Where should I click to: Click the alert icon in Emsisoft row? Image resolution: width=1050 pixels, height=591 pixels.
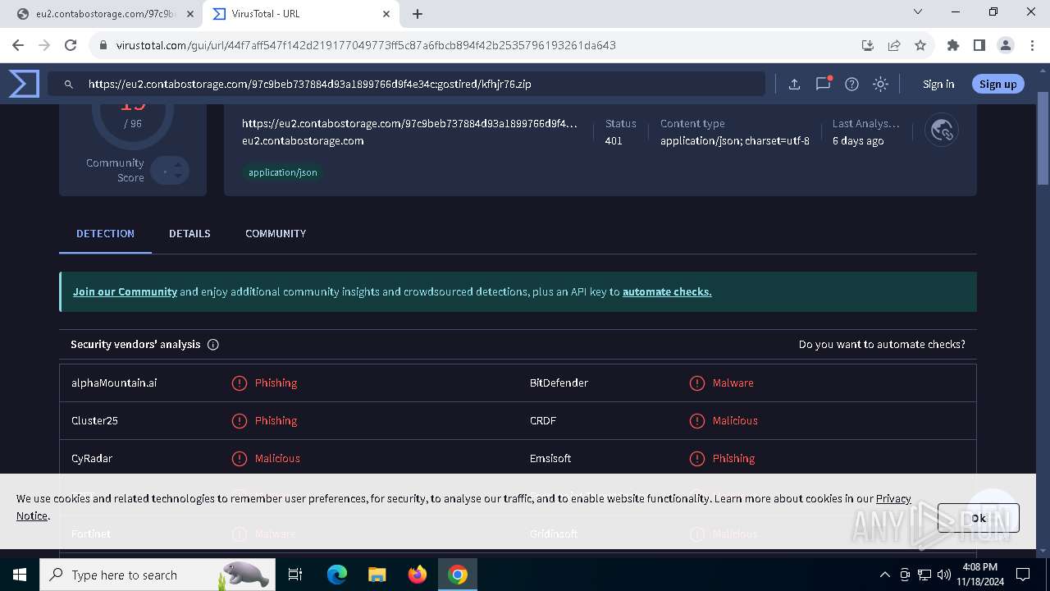pos(697,459)
